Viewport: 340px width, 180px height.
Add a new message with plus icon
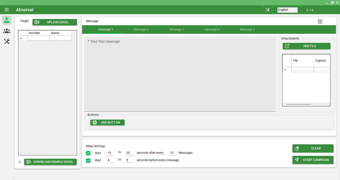pyautogui.click(x=320, y=22)
